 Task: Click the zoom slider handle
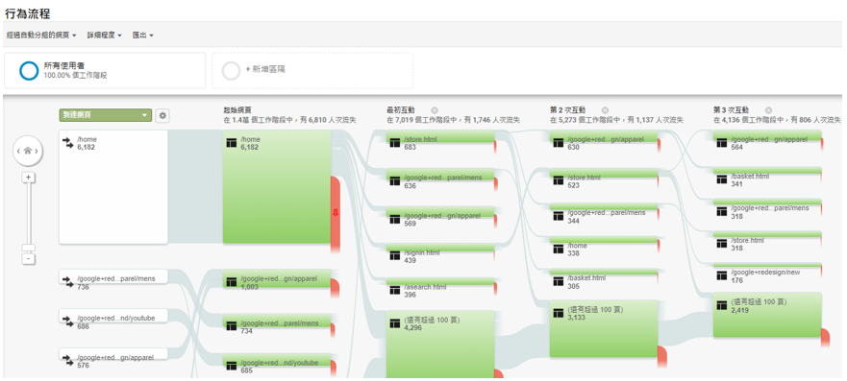point(29,248)
